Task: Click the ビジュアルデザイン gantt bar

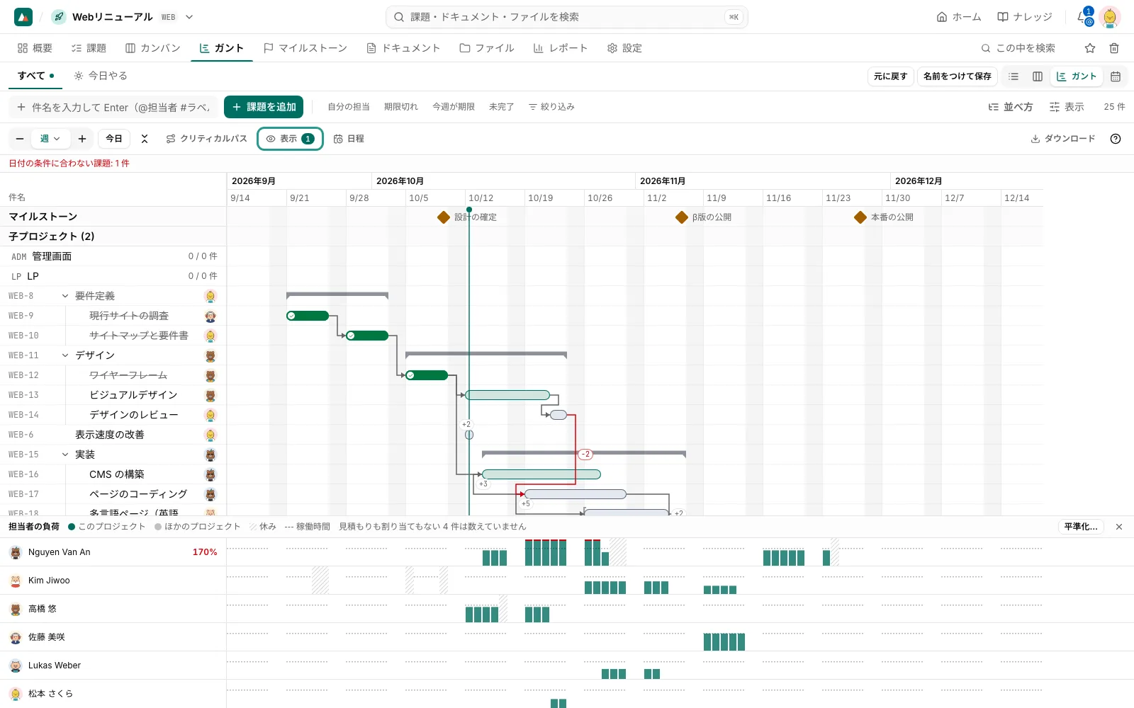Action: coord(507,395)
